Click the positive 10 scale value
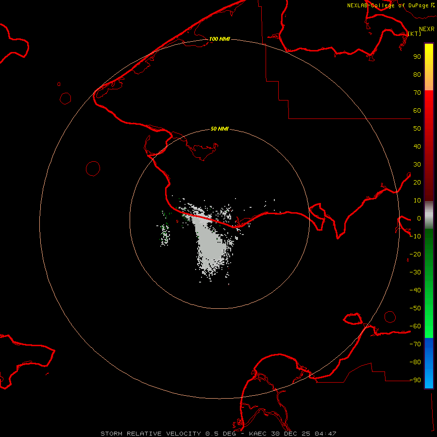The image size is (437, 437). click(417, 201)
